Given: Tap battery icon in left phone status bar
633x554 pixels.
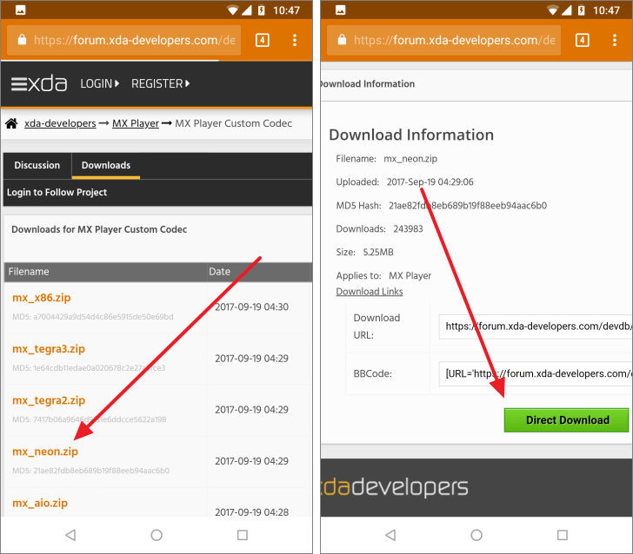Looking at the screenshot, I should coord(262,10).
